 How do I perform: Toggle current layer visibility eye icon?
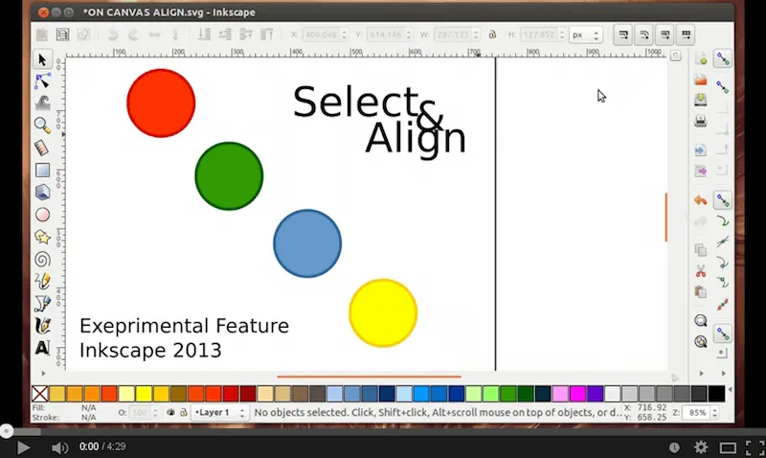click(170, 413)
